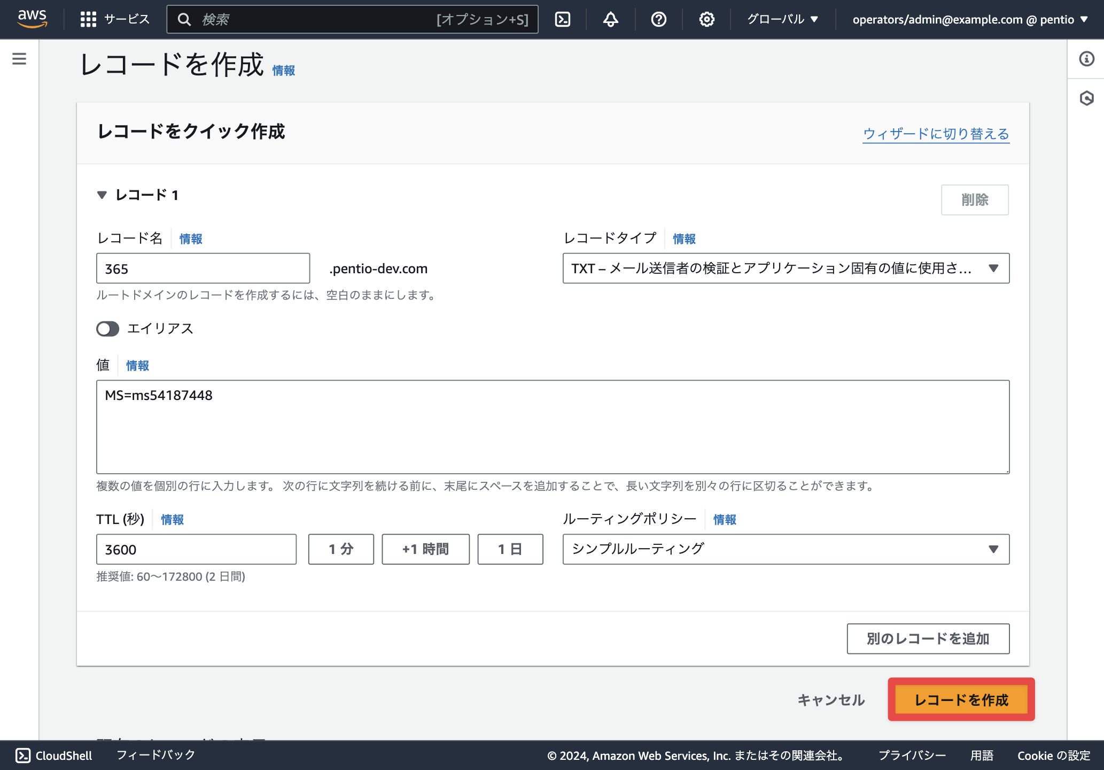Open the hamburger side navigation menu
This screenshot has height=770, width=1104.
click(19, 59)
